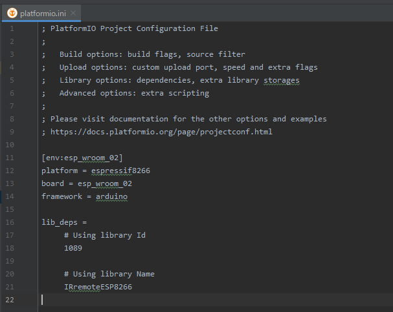Click line number 16 in the gutter

tap(10, 222)
